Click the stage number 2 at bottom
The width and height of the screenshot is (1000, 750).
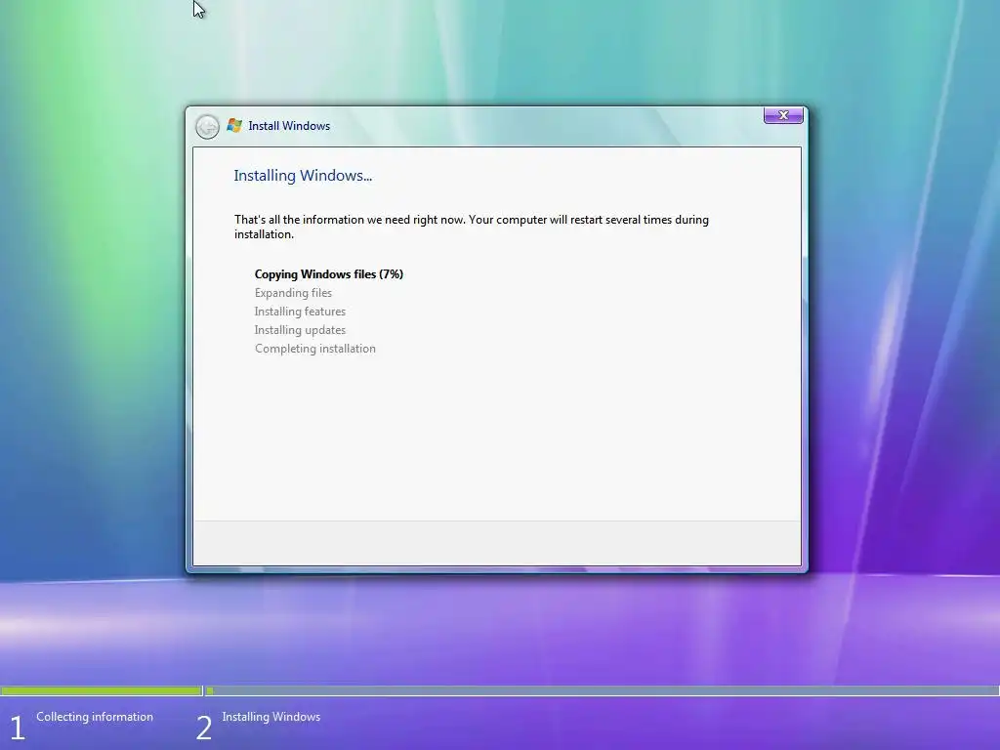pos(203,729)
